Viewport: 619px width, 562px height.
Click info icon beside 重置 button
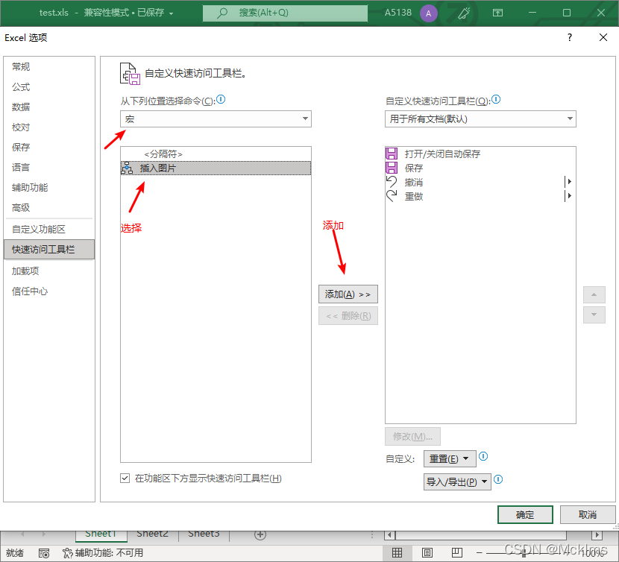(x=483, y=457)
